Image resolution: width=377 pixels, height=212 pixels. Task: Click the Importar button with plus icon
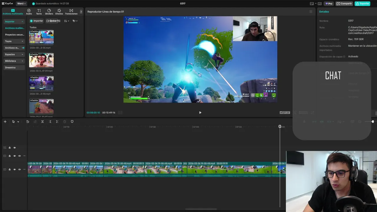pos(37,21)
